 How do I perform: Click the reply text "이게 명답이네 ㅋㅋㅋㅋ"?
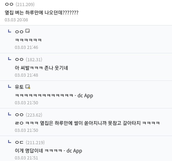[38, 151]
